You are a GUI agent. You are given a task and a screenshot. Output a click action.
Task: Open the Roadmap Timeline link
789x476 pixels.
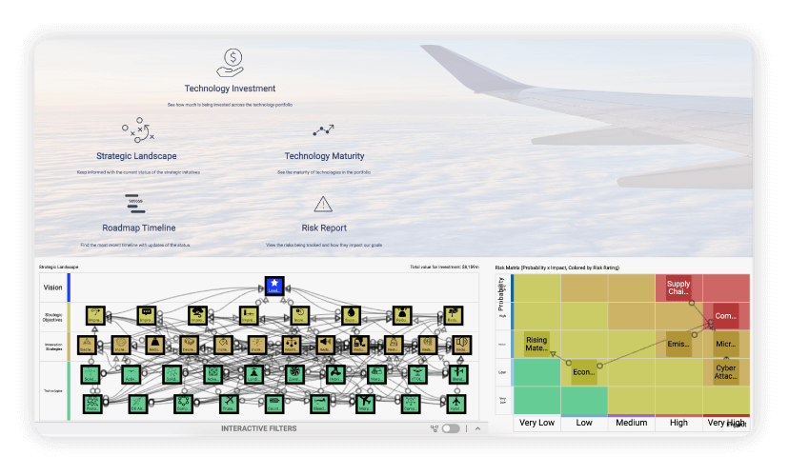138,228
